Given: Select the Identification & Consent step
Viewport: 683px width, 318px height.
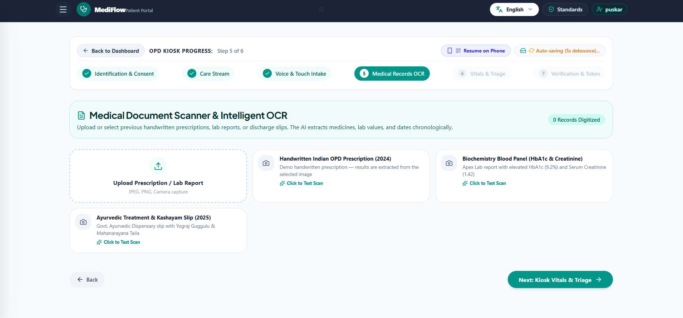Looking at the screenshot, I should (118, 74).
